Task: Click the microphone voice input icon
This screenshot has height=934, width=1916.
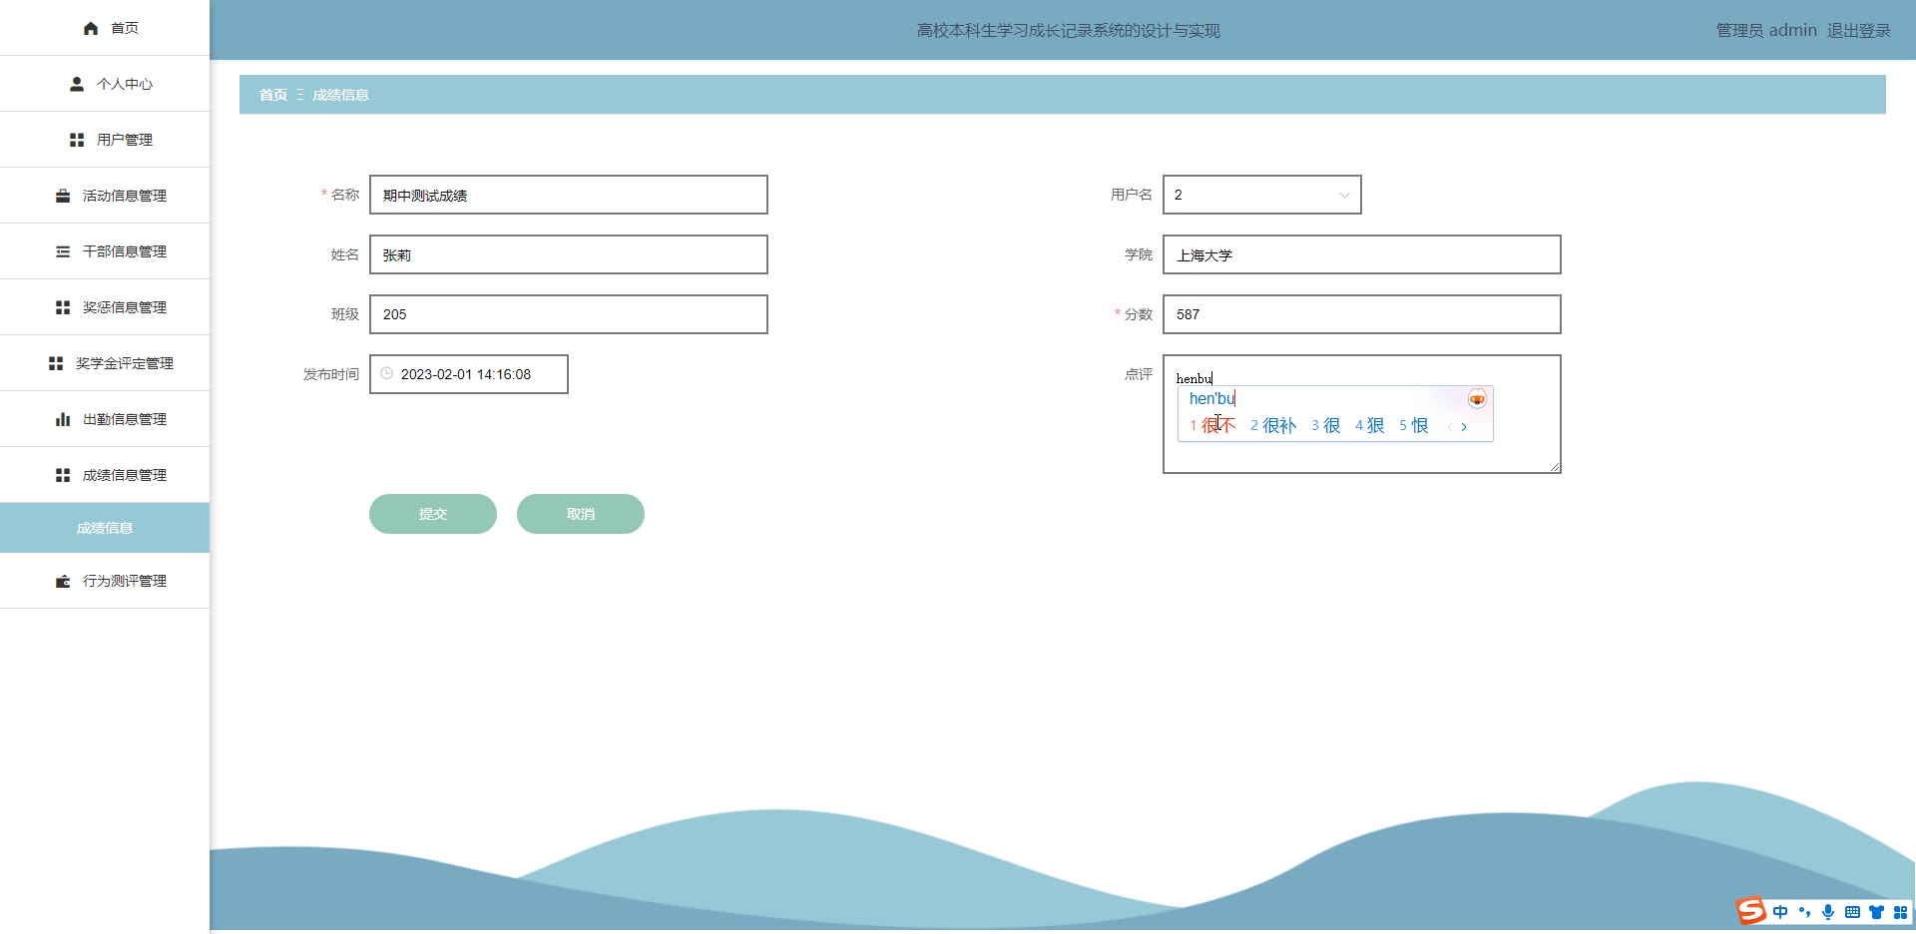Action: coord(1828,912)
